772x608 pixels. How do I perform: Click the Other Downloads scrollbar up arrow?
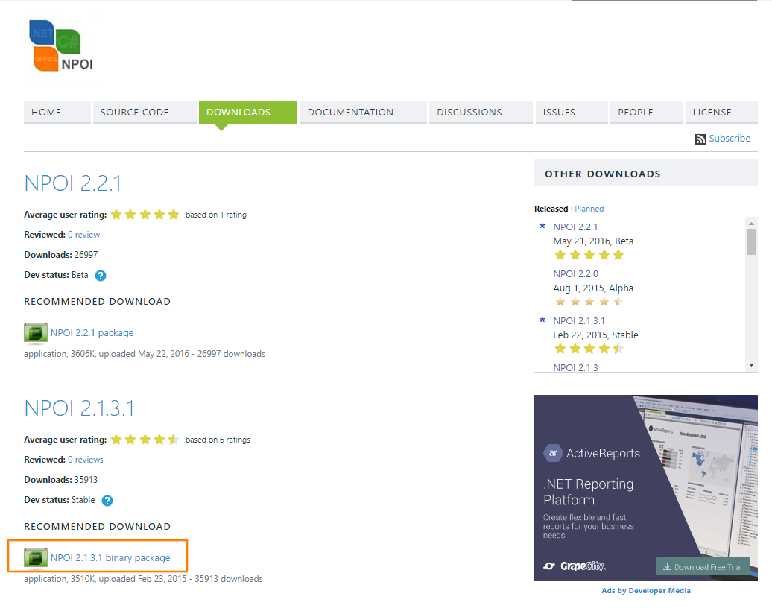[751, 223]
